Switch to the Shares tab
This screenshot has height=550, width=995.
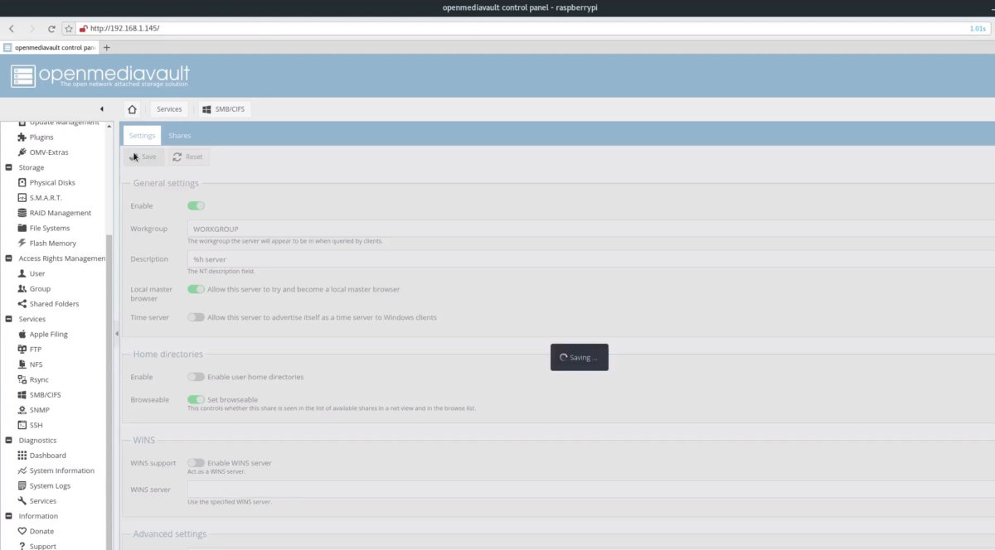180,136
